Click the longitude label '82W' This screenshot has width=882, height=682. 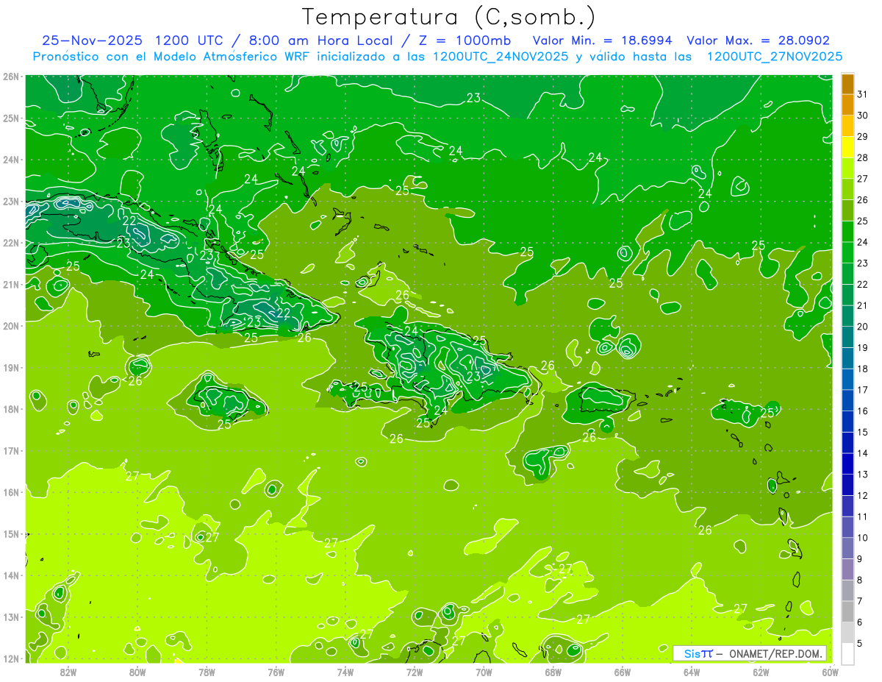click(x=68, y=671)
